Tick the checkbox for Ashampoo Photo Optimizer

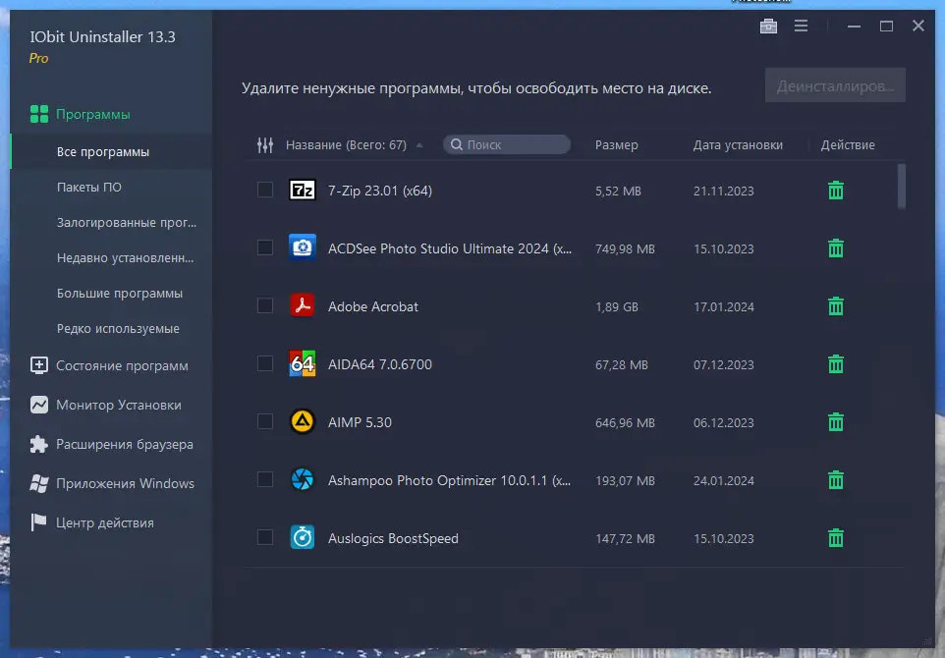[x=264, y=480]
